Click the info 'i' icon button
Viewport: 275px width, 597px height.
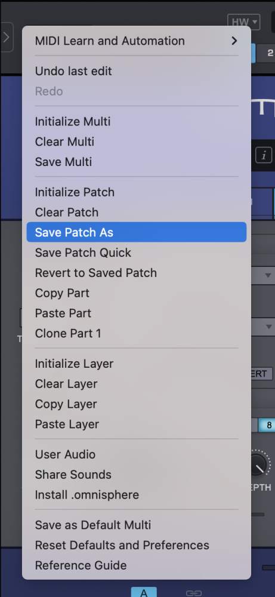(264, 155)
